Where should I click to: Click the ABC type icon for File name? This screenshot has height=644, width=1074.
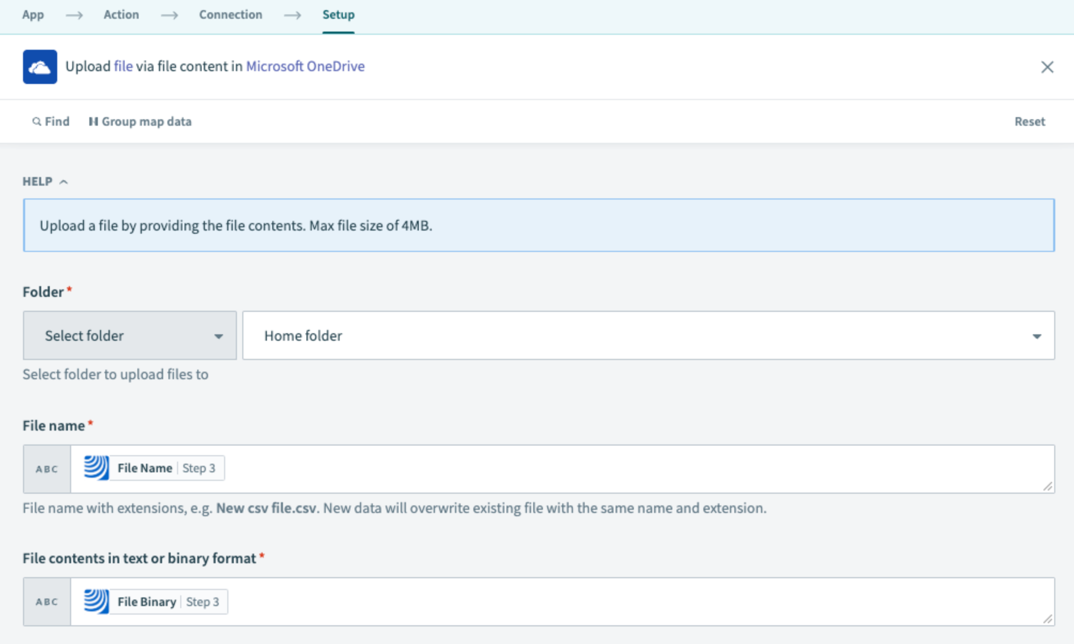coord(47,469)
